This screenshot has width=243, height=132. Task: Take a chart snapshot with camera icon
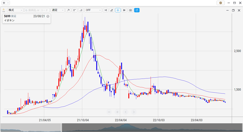[x=130, y=10]
